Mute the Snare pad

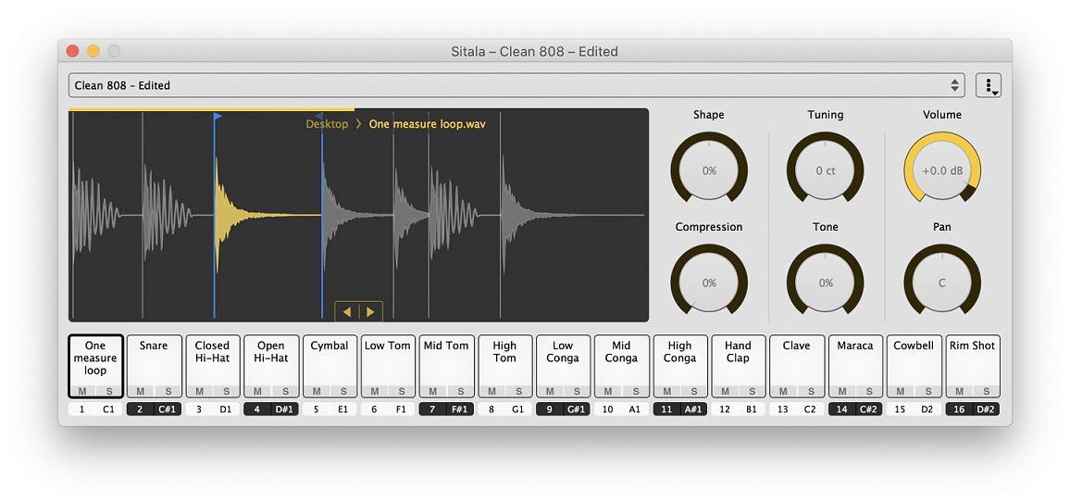(x=140, y=392)
